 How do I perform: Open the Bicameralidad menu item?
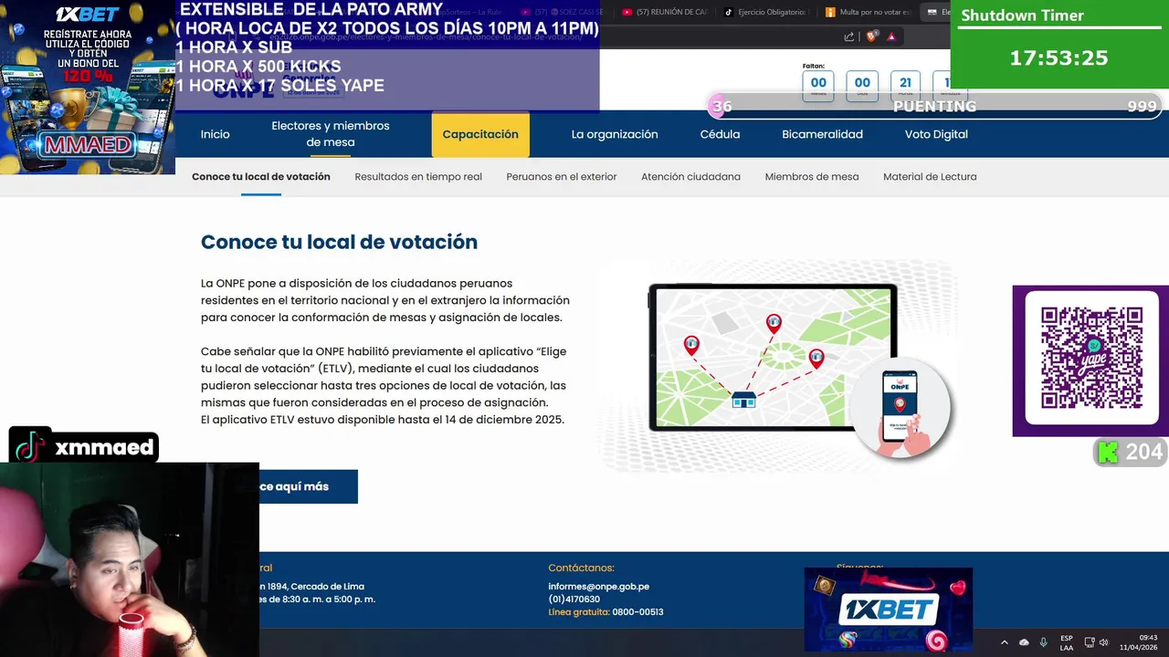point(822,134)
